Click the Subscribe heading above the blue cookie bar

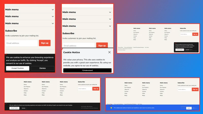tap(181, 83)
